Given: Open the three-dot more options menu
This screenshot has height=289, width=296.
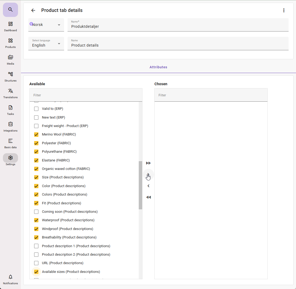Looking at the screenshot, I should (x=284, y=10).
